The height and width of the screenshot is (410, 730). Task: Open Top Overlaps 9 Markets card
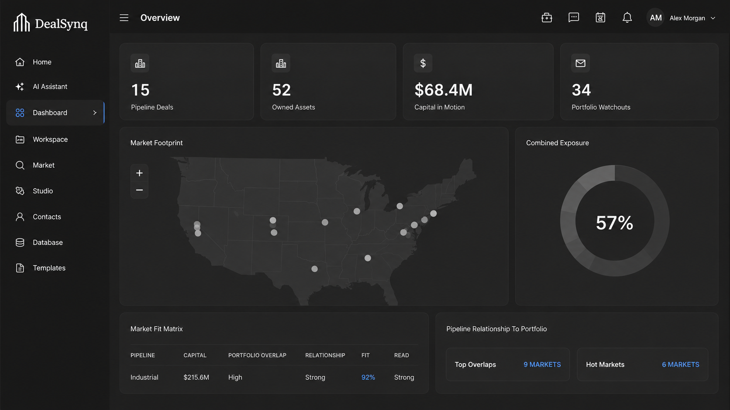pyautogui.click(x=508, y=365)
